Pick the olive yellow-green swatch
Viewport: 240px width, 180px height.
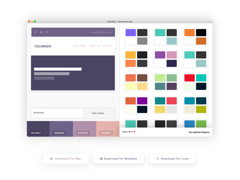pos(201,109)
